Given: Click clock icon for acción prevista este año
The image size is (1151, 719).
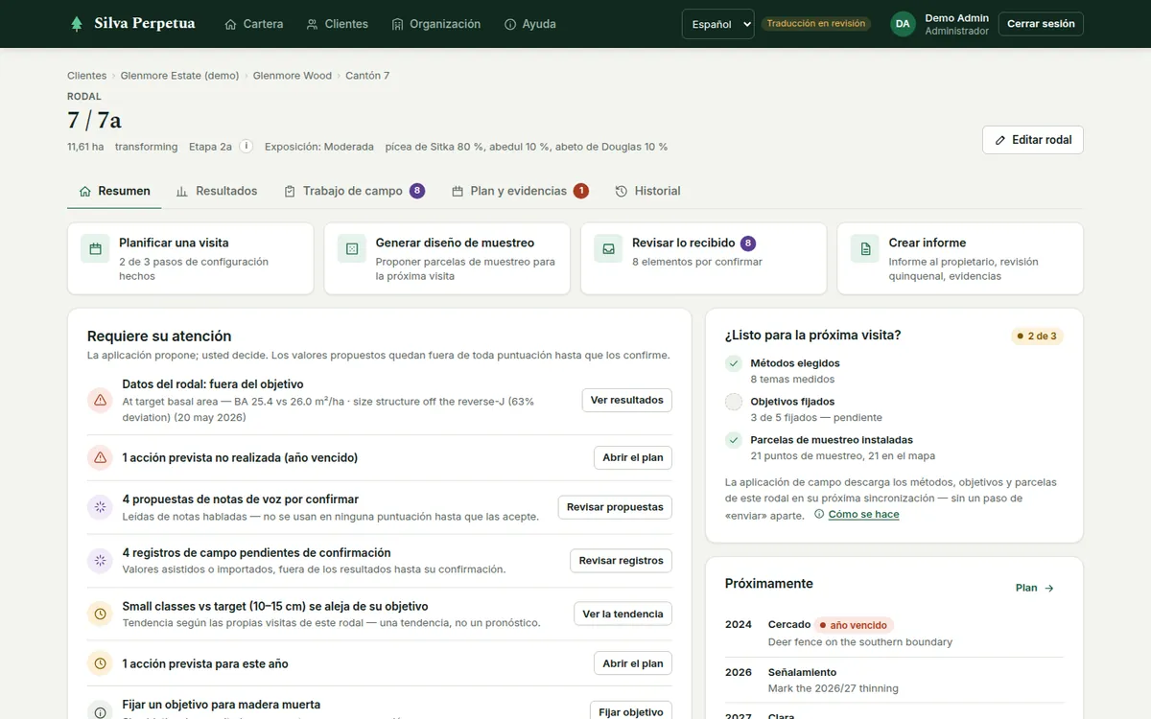Looking at the screenshot, I should click(100, 663).
